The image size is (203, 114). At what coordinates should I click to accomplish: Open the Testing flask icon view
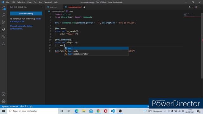click(x=3, y=44)
